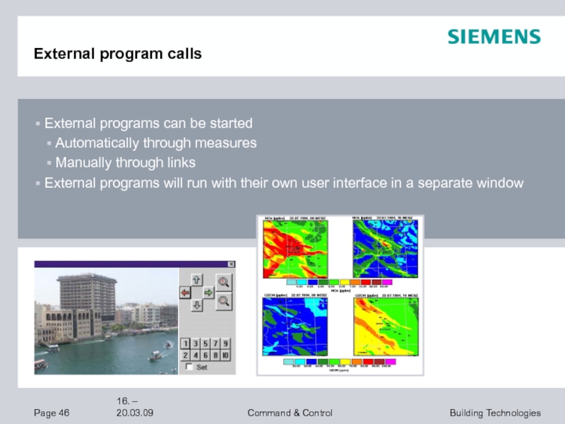Click the bullet about separate window user interface
This screenshot has width=565, height=424.
click(284, 183)
